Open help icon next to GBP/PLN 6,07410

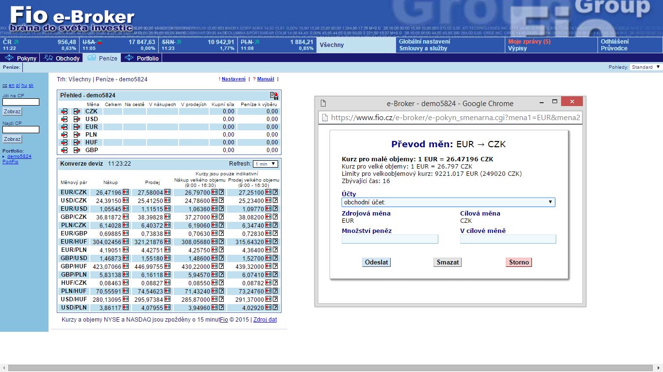275,275
